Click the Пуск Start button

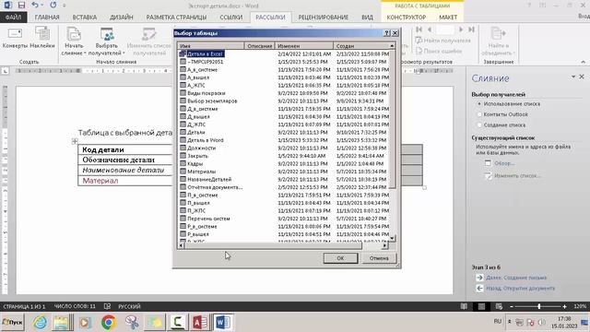pyautogui.click(x=12, y=323)
